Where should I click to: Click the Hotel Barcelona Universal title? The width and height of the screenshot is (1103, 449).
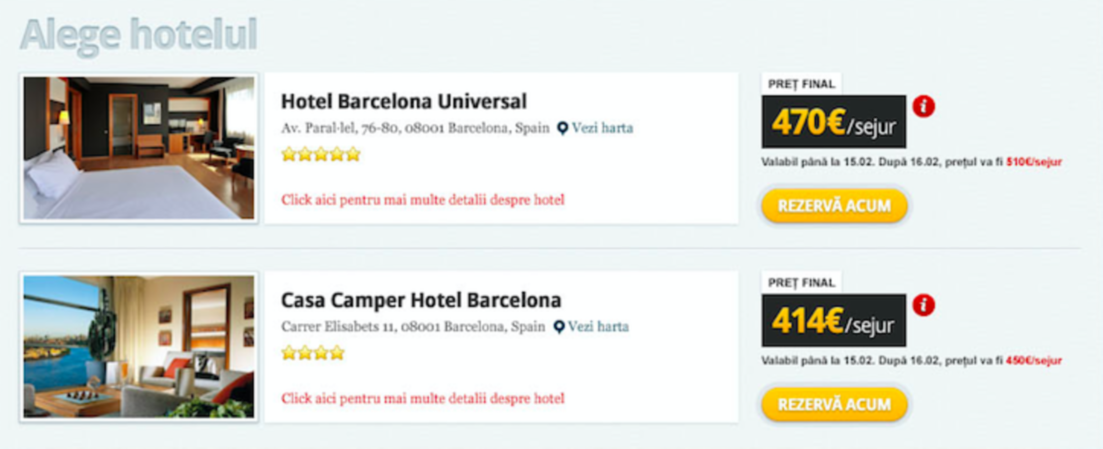pos(404,101)
